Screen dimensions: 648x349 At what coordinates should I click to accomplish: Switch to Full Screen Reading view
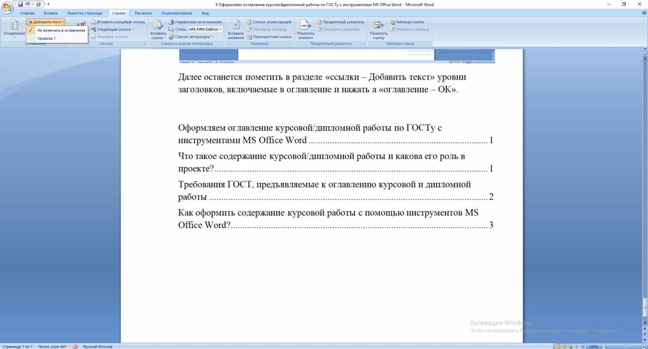pyautogui.click(x=565, y=346)
